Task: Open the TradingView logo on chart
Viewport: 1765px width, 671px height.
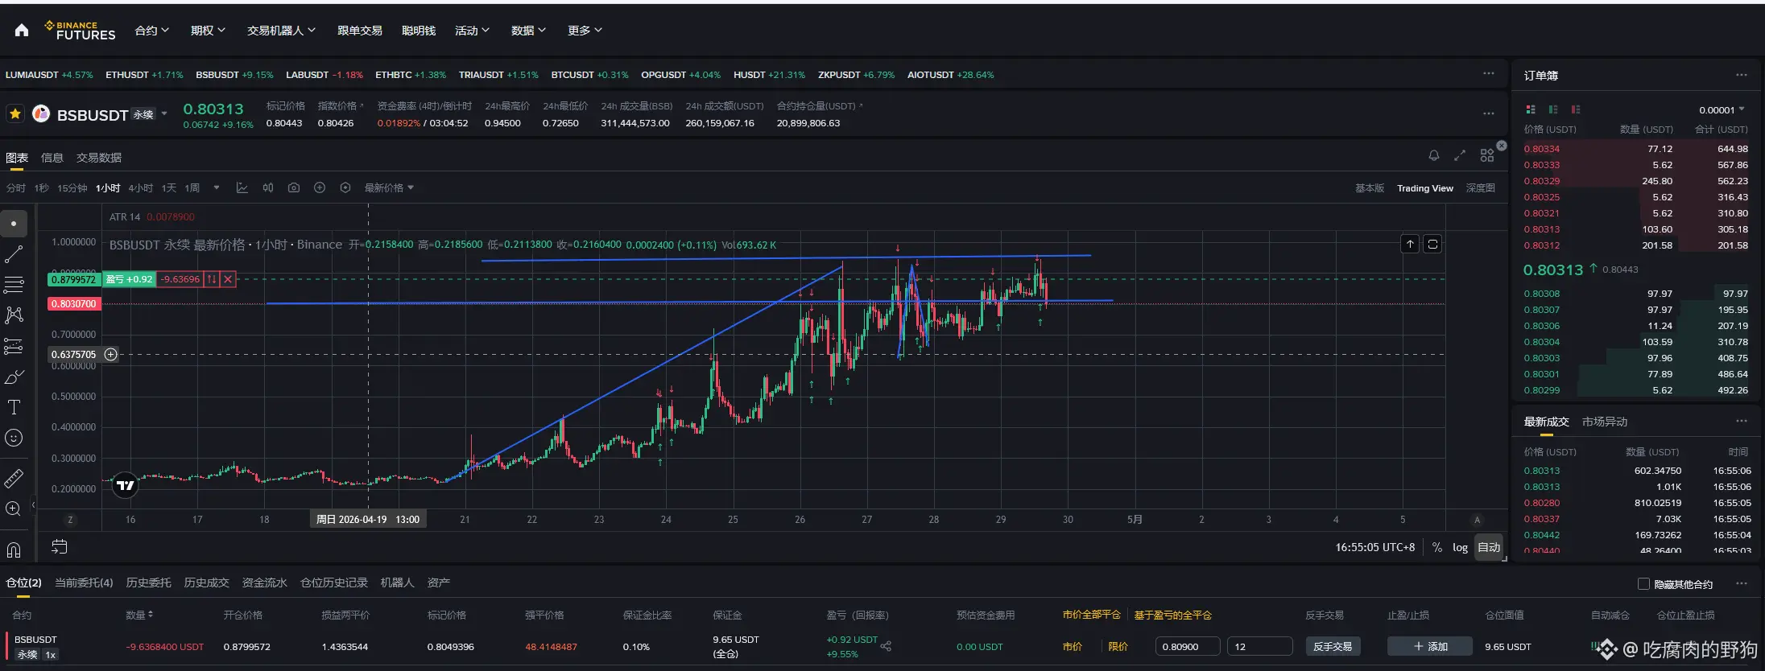Action: point(125,485)
